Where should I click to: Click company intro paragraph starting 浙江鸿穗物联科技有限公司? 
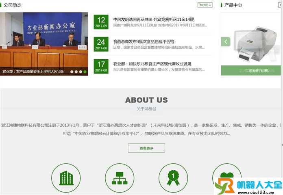(x=141, y=129)
